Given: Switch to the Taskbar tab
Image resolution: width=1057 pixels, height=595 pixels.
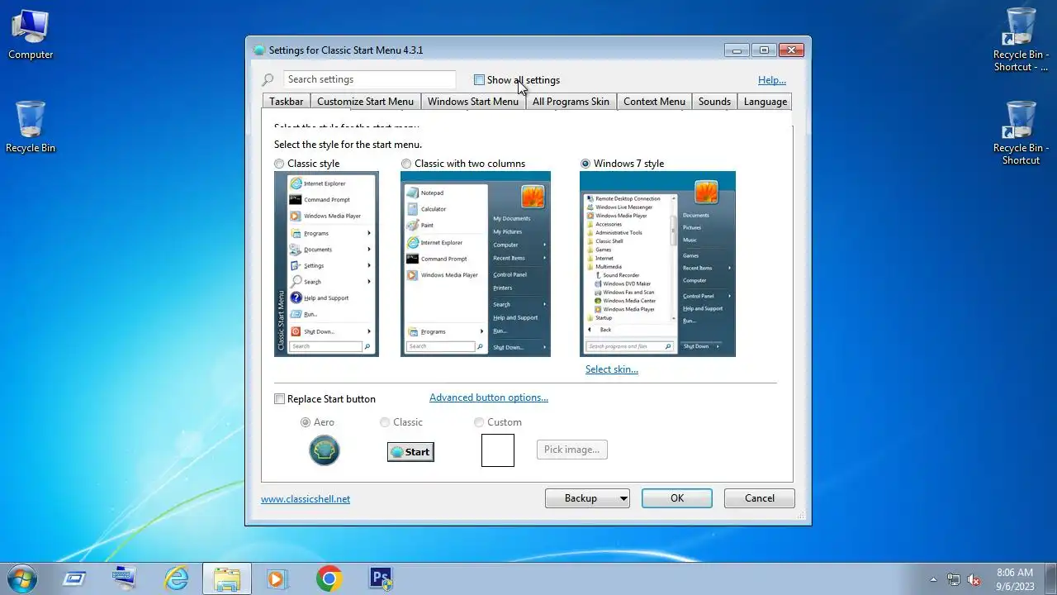Looking at the screenshot, I should pos(287,102).
